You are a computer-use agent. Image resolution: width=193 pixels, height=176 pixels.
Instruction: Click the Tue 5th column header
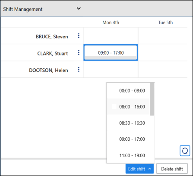(165, 22)
